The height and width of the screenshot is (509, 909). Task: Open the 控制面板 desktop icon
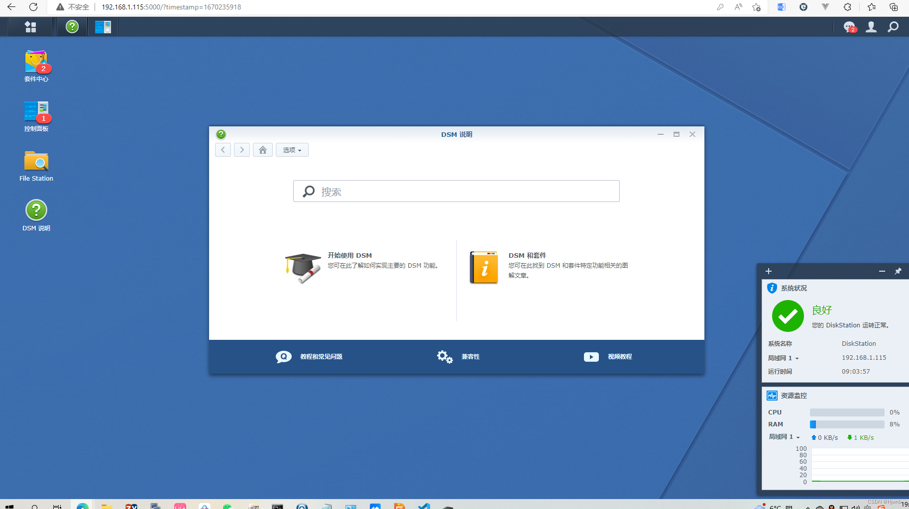(36, 116)
